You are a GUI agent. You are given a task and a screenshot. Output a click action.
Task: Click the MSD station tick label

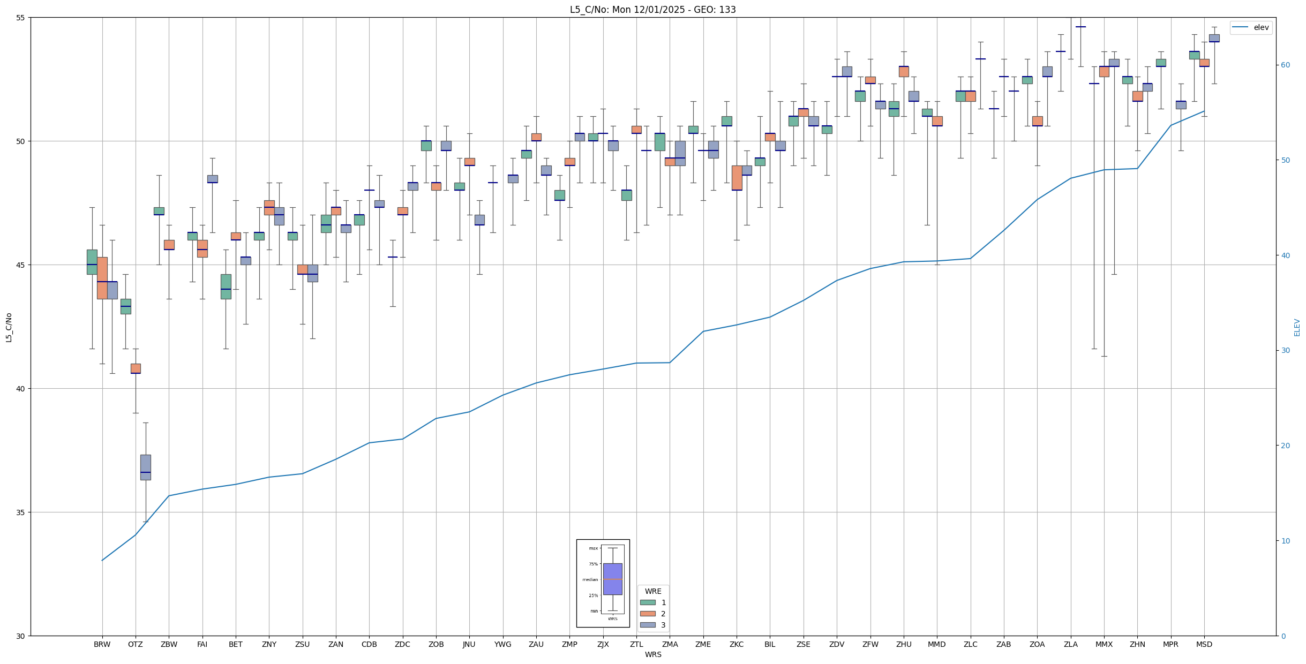click(x=1204, y=644)
